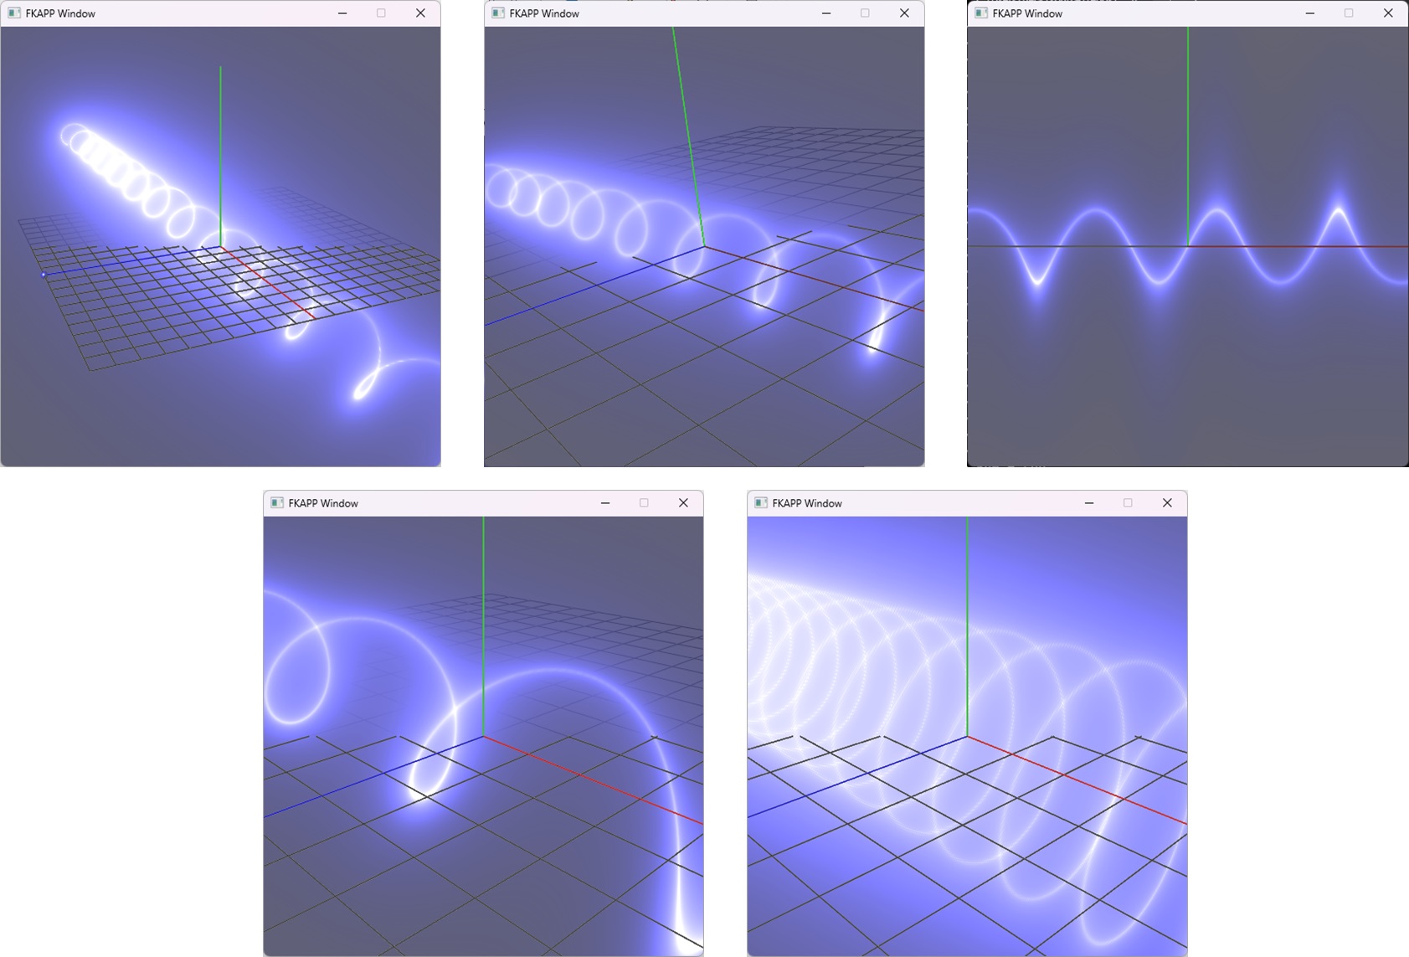The width and height of the screenshot is (1409, 957).
Task: Click the app icon of top-left FKAPP Window
Action: pos(14,13)
